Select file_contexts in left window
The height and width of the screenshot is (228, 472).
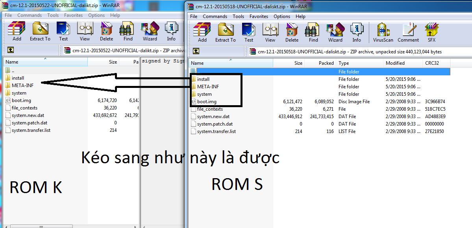point(21,108)
